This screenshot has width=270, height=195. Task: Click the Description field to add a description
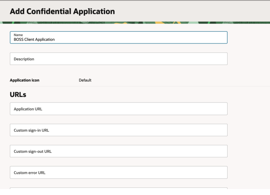tap(118, 58)
